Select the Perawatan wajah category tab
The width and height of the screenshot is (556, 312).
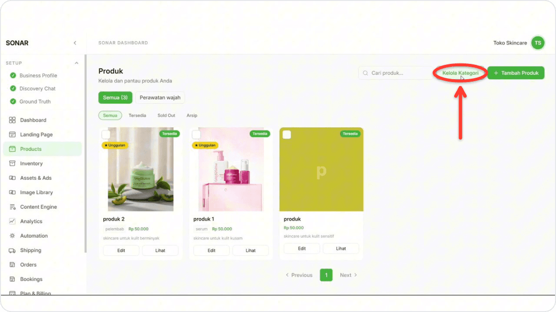coord(160,97)
